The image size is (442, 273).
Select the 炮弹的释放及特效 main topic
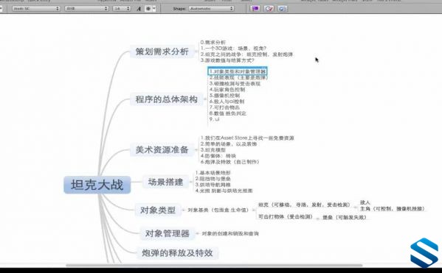[177, 252]
